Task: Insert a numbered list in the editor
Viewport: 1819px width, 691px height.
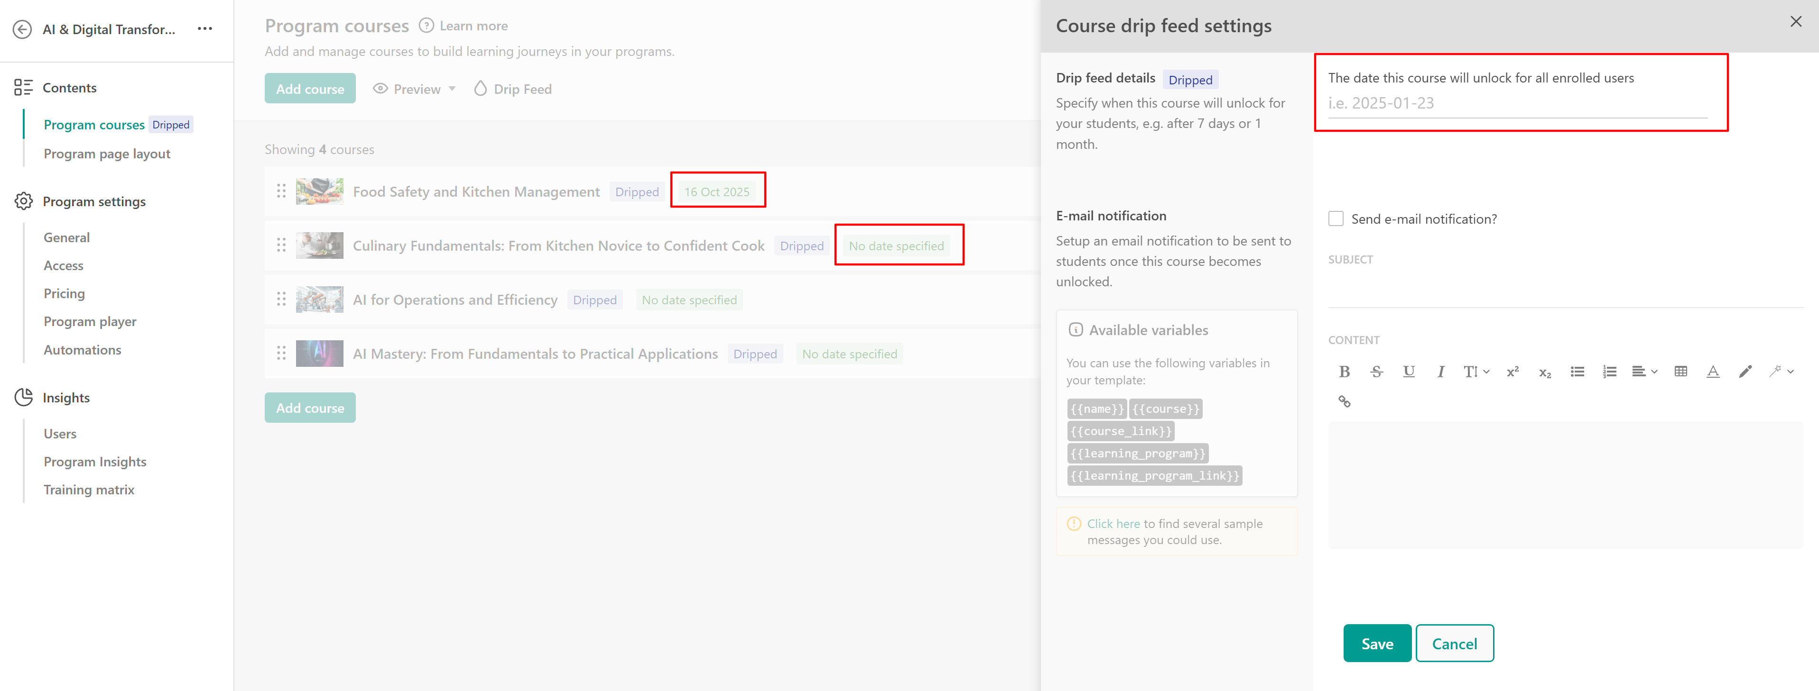Action: (x=1609, y=372)
